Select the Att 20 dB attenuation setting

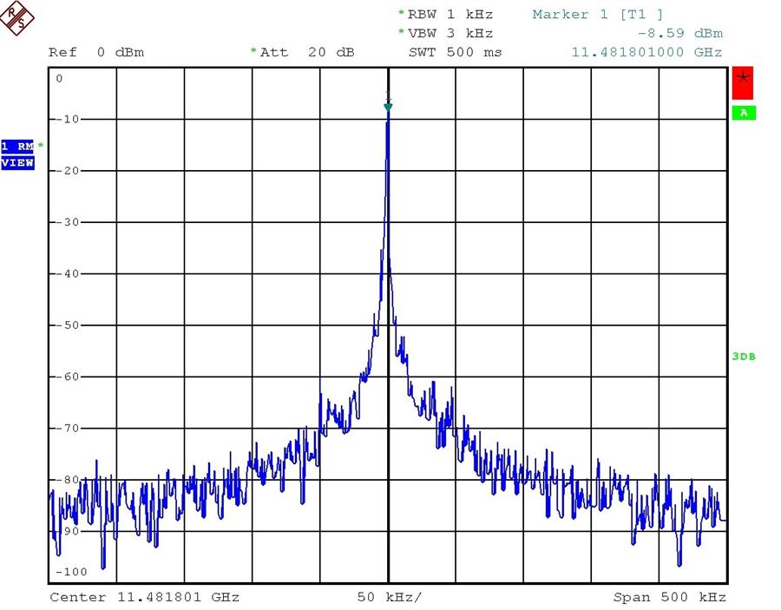point(307,53)
